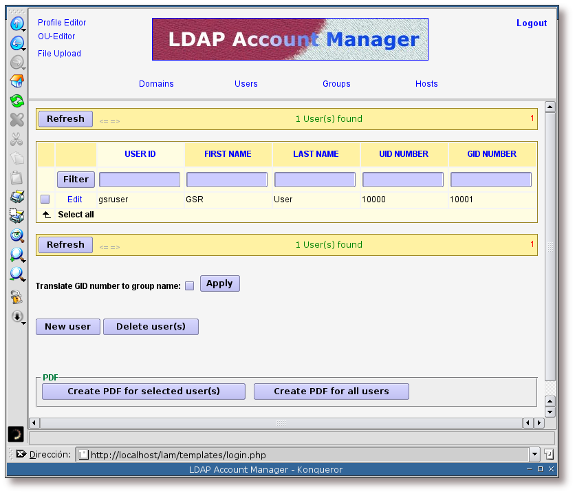Go to the Home page icon
Screen dimensions: 575x494
pyautogui.click(x=17, y=82)
